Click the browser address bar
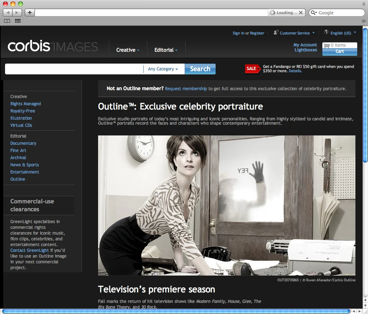This screenshot has width=368, height=314. (x=151, y=13)
